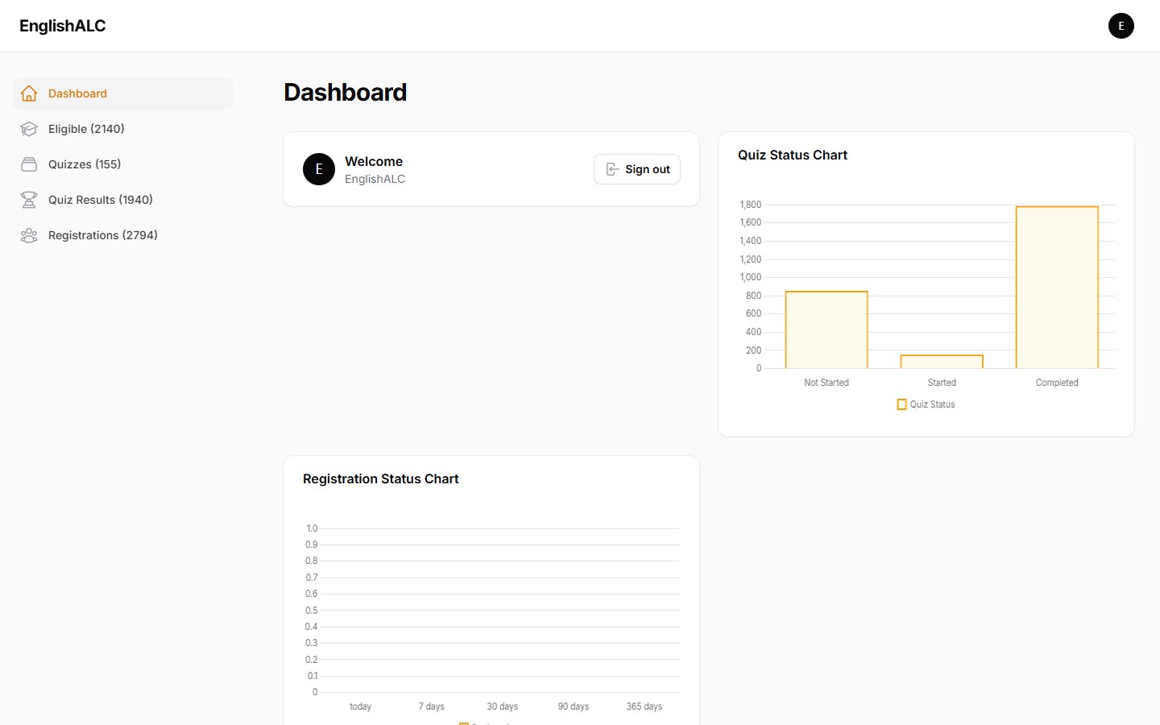The height and width of the screenshot is (725, 1160).
Task: Click the Dashboard home icon in sidebar
Action: [29, 93]
